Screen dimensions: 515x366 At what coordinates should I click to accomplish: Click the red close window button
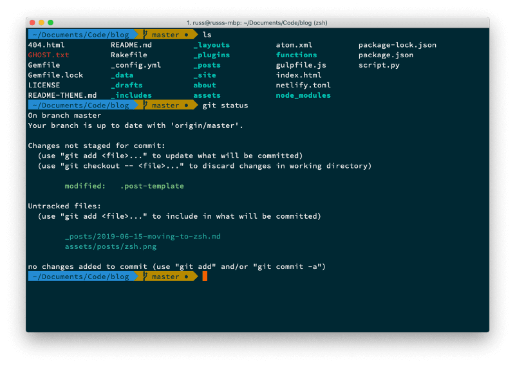click(x=32, y=23)
